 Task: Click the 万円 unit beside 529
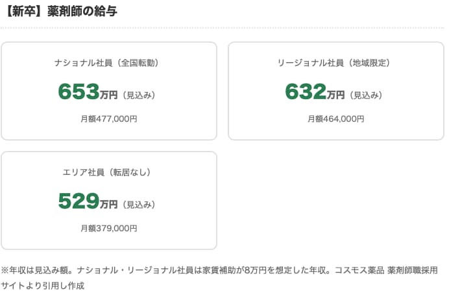(109, 205)
